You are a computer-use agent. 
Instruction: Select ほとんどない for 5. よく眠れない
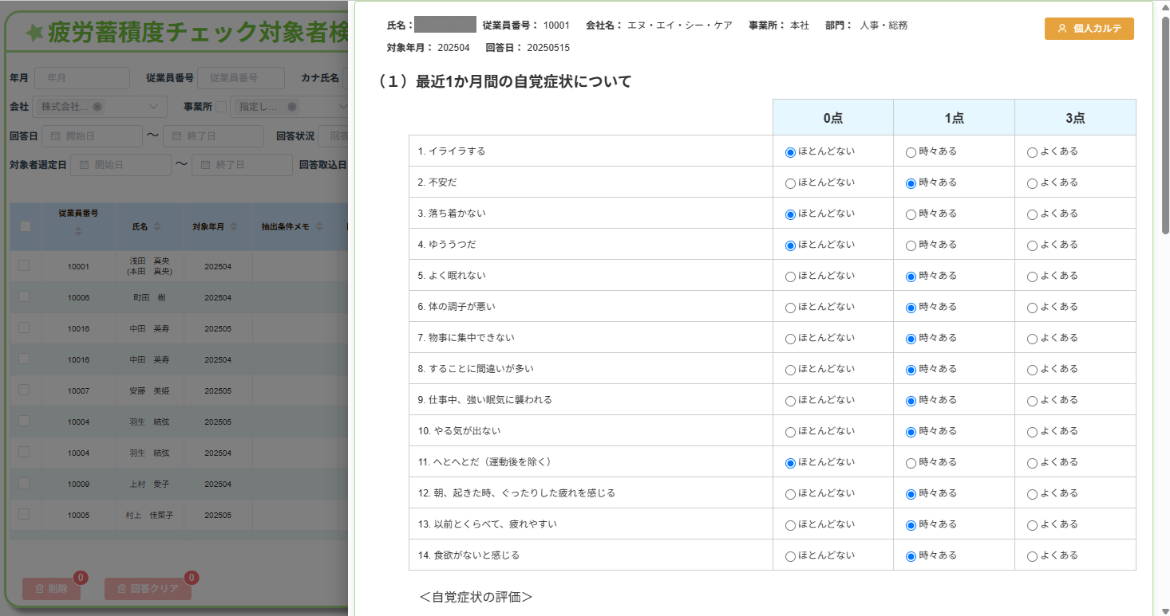click(790, 277)
